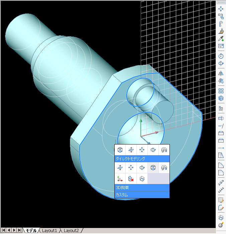The width and height of the screenshot is (226, 234).
Task: Expand the 3D拘束 section in popup
Action: (x=142, y=188)
